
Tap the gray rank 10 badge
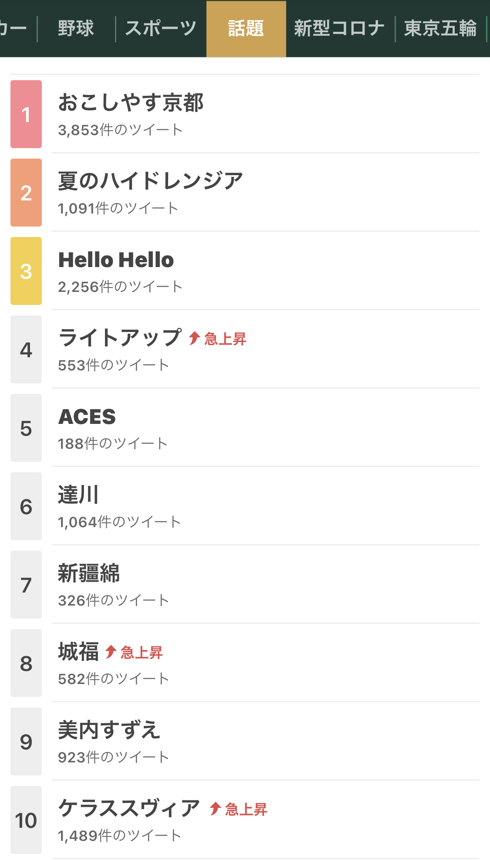pos(26,820)
